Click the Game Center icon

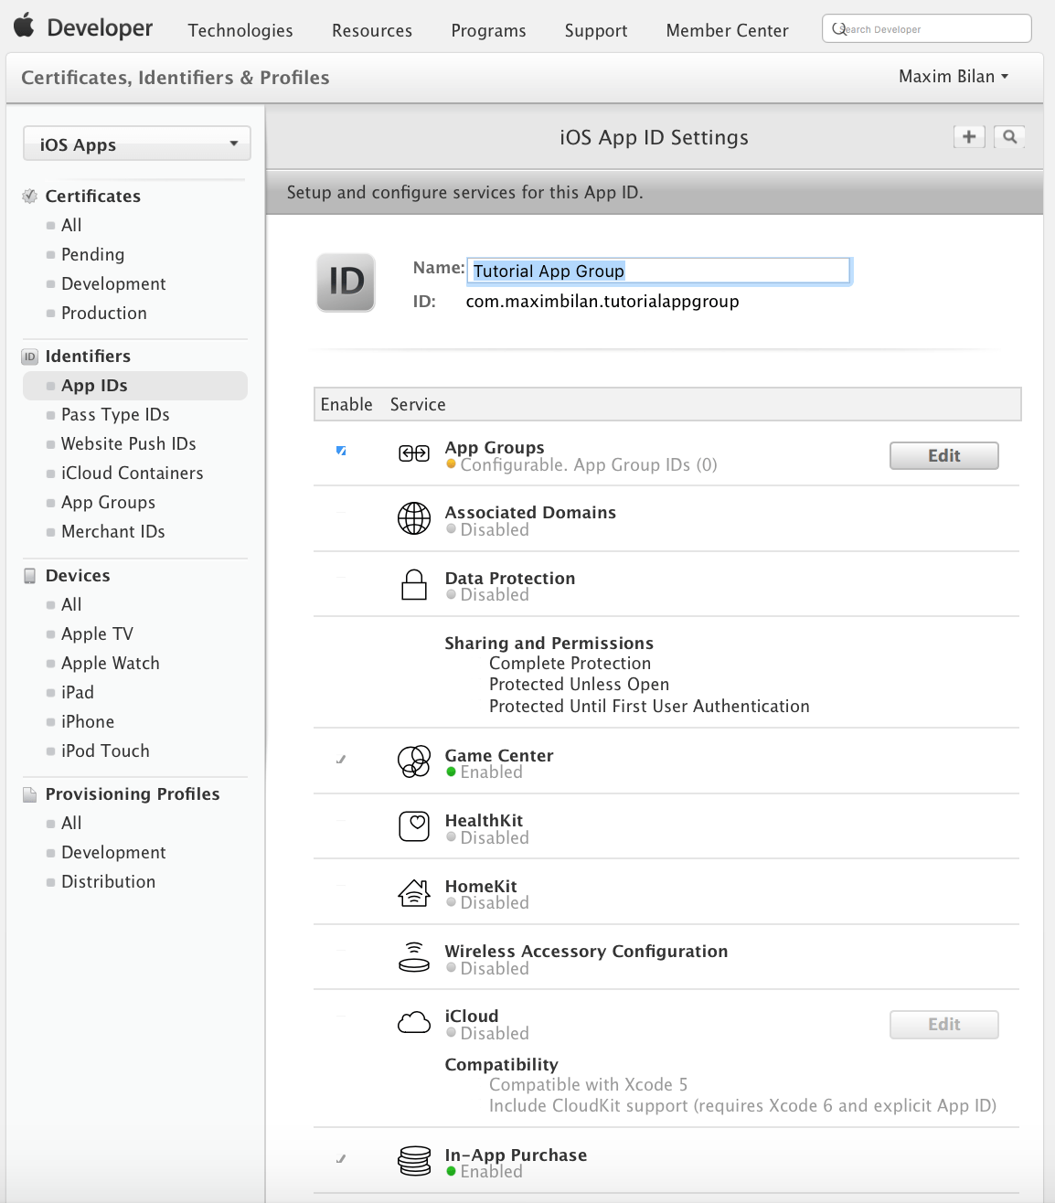(x=413, y=761)
